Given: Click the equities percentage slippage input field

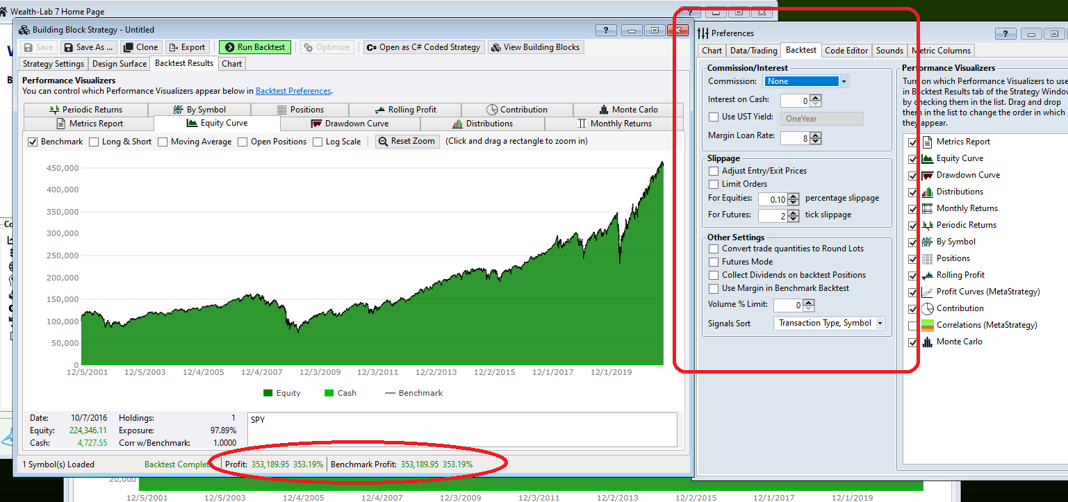Looking at the screenshot, I should 773,199.
